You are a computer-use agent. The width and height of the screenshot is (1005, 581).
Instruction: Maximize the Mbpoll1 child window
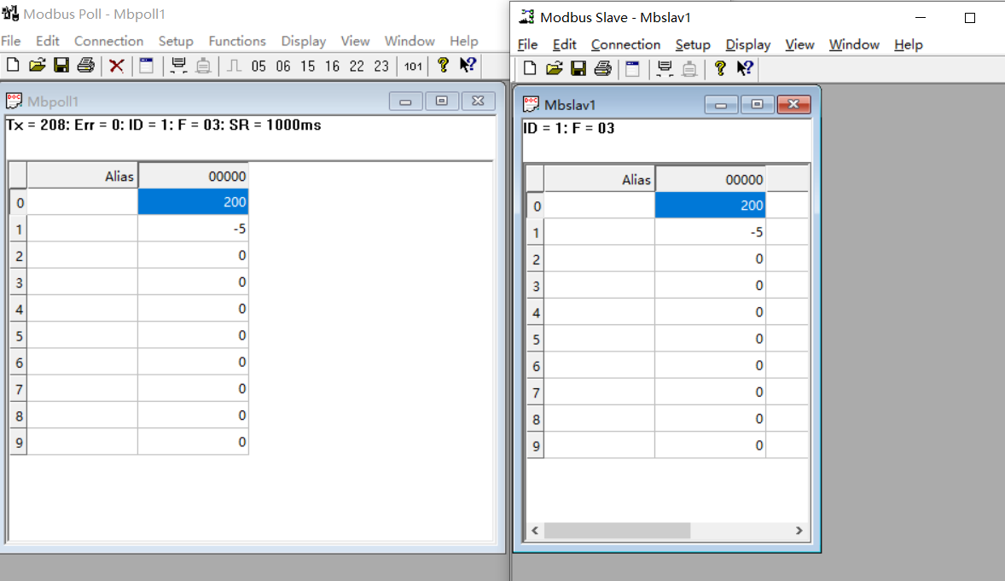[441, 102]
